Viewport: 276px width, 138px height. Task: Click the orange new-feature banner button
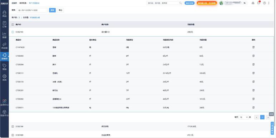tap(207, 3)
